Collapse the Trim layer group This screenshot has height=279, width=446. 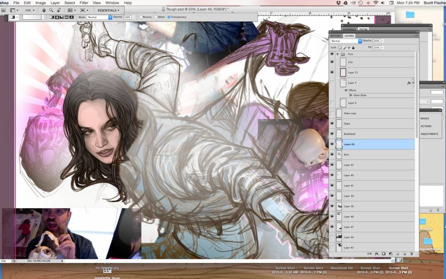click(337, 54)
